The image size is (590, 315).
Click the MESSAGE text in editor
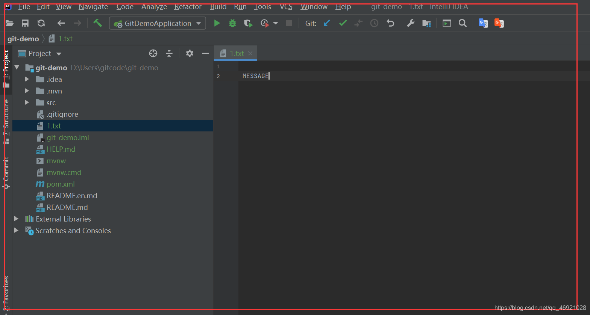tap(255, 76)
